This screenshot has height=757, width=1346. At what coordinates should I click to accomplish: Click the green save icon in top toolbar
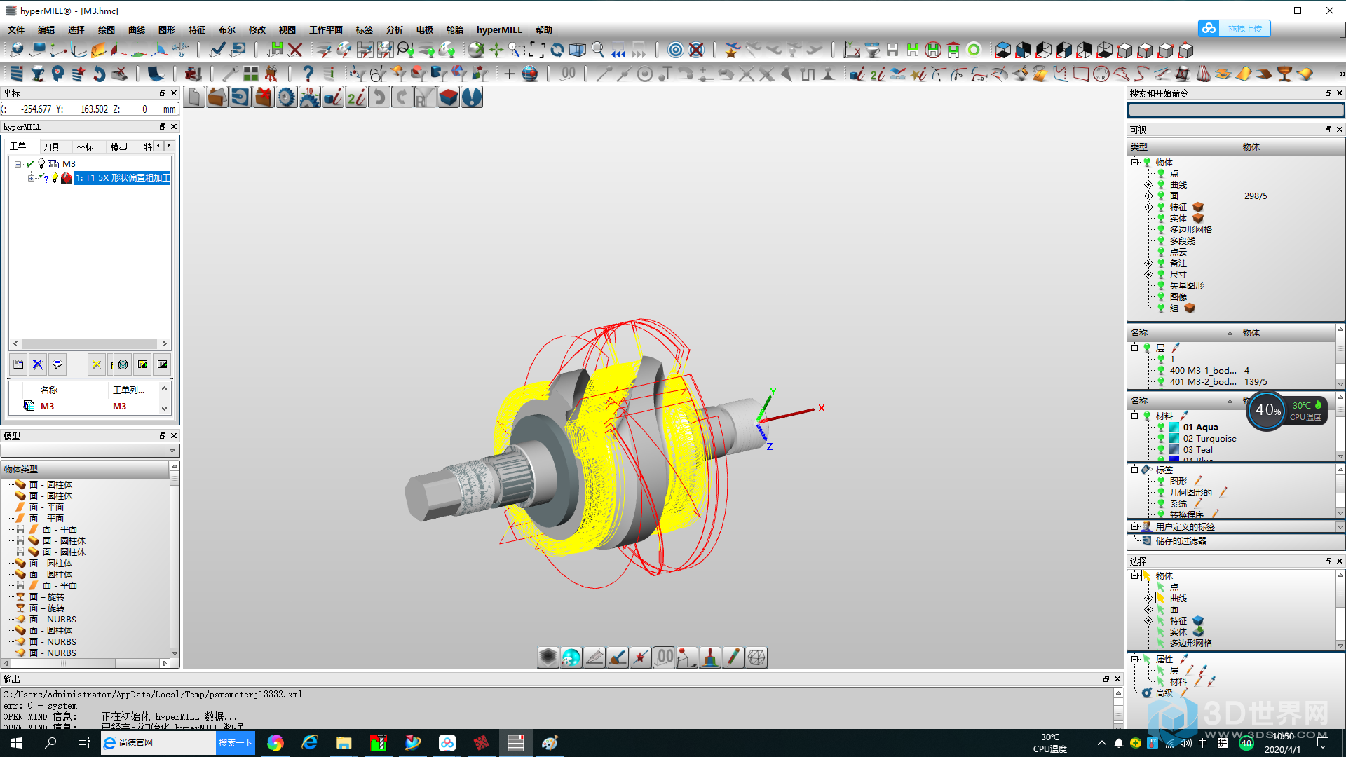point(276,50)
